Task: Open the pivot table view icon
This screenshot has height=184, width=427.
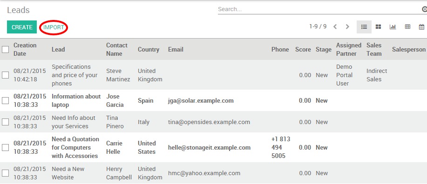Action: coord(407,27)
